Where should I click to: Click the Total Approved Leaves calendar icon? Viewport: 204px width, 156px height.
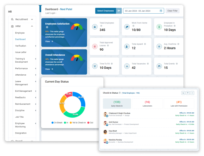click(x=95, y=47)
